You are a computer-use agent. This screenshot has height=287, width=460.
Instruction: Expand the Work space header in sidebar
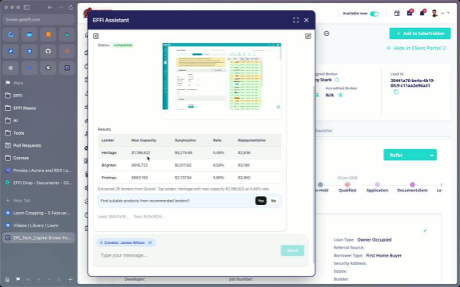[18, 83]
